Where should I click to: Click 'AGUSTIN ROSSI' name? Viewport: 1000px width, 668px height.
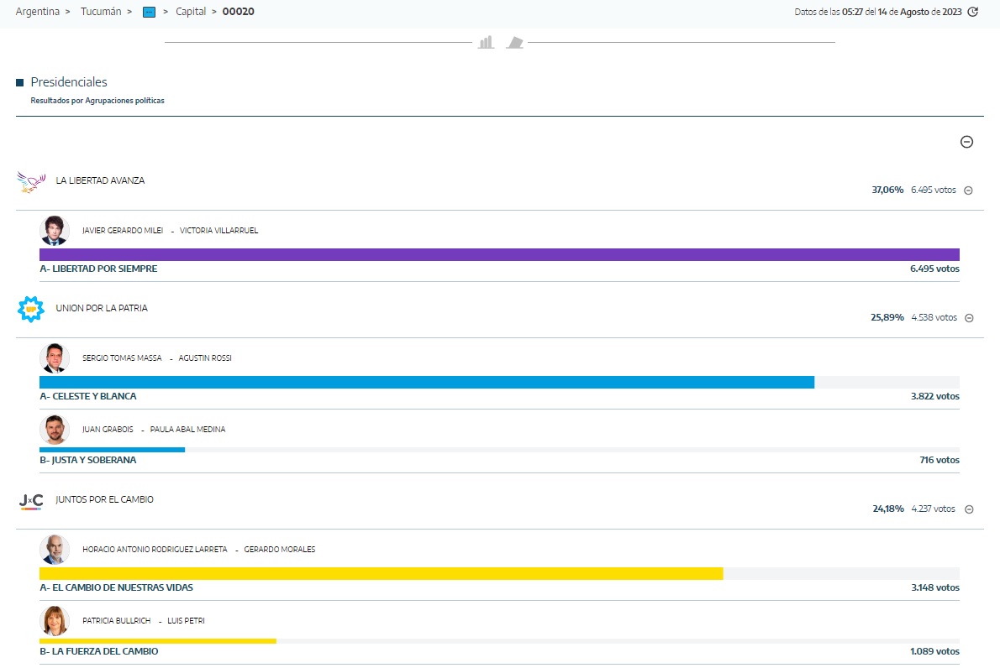click(x=205, y=358)
